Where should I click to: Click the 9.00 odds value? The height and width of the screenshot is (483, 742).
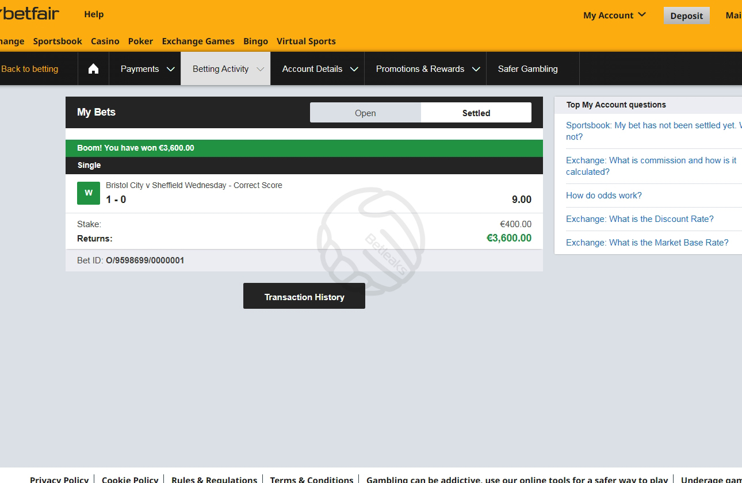(522, 200)
